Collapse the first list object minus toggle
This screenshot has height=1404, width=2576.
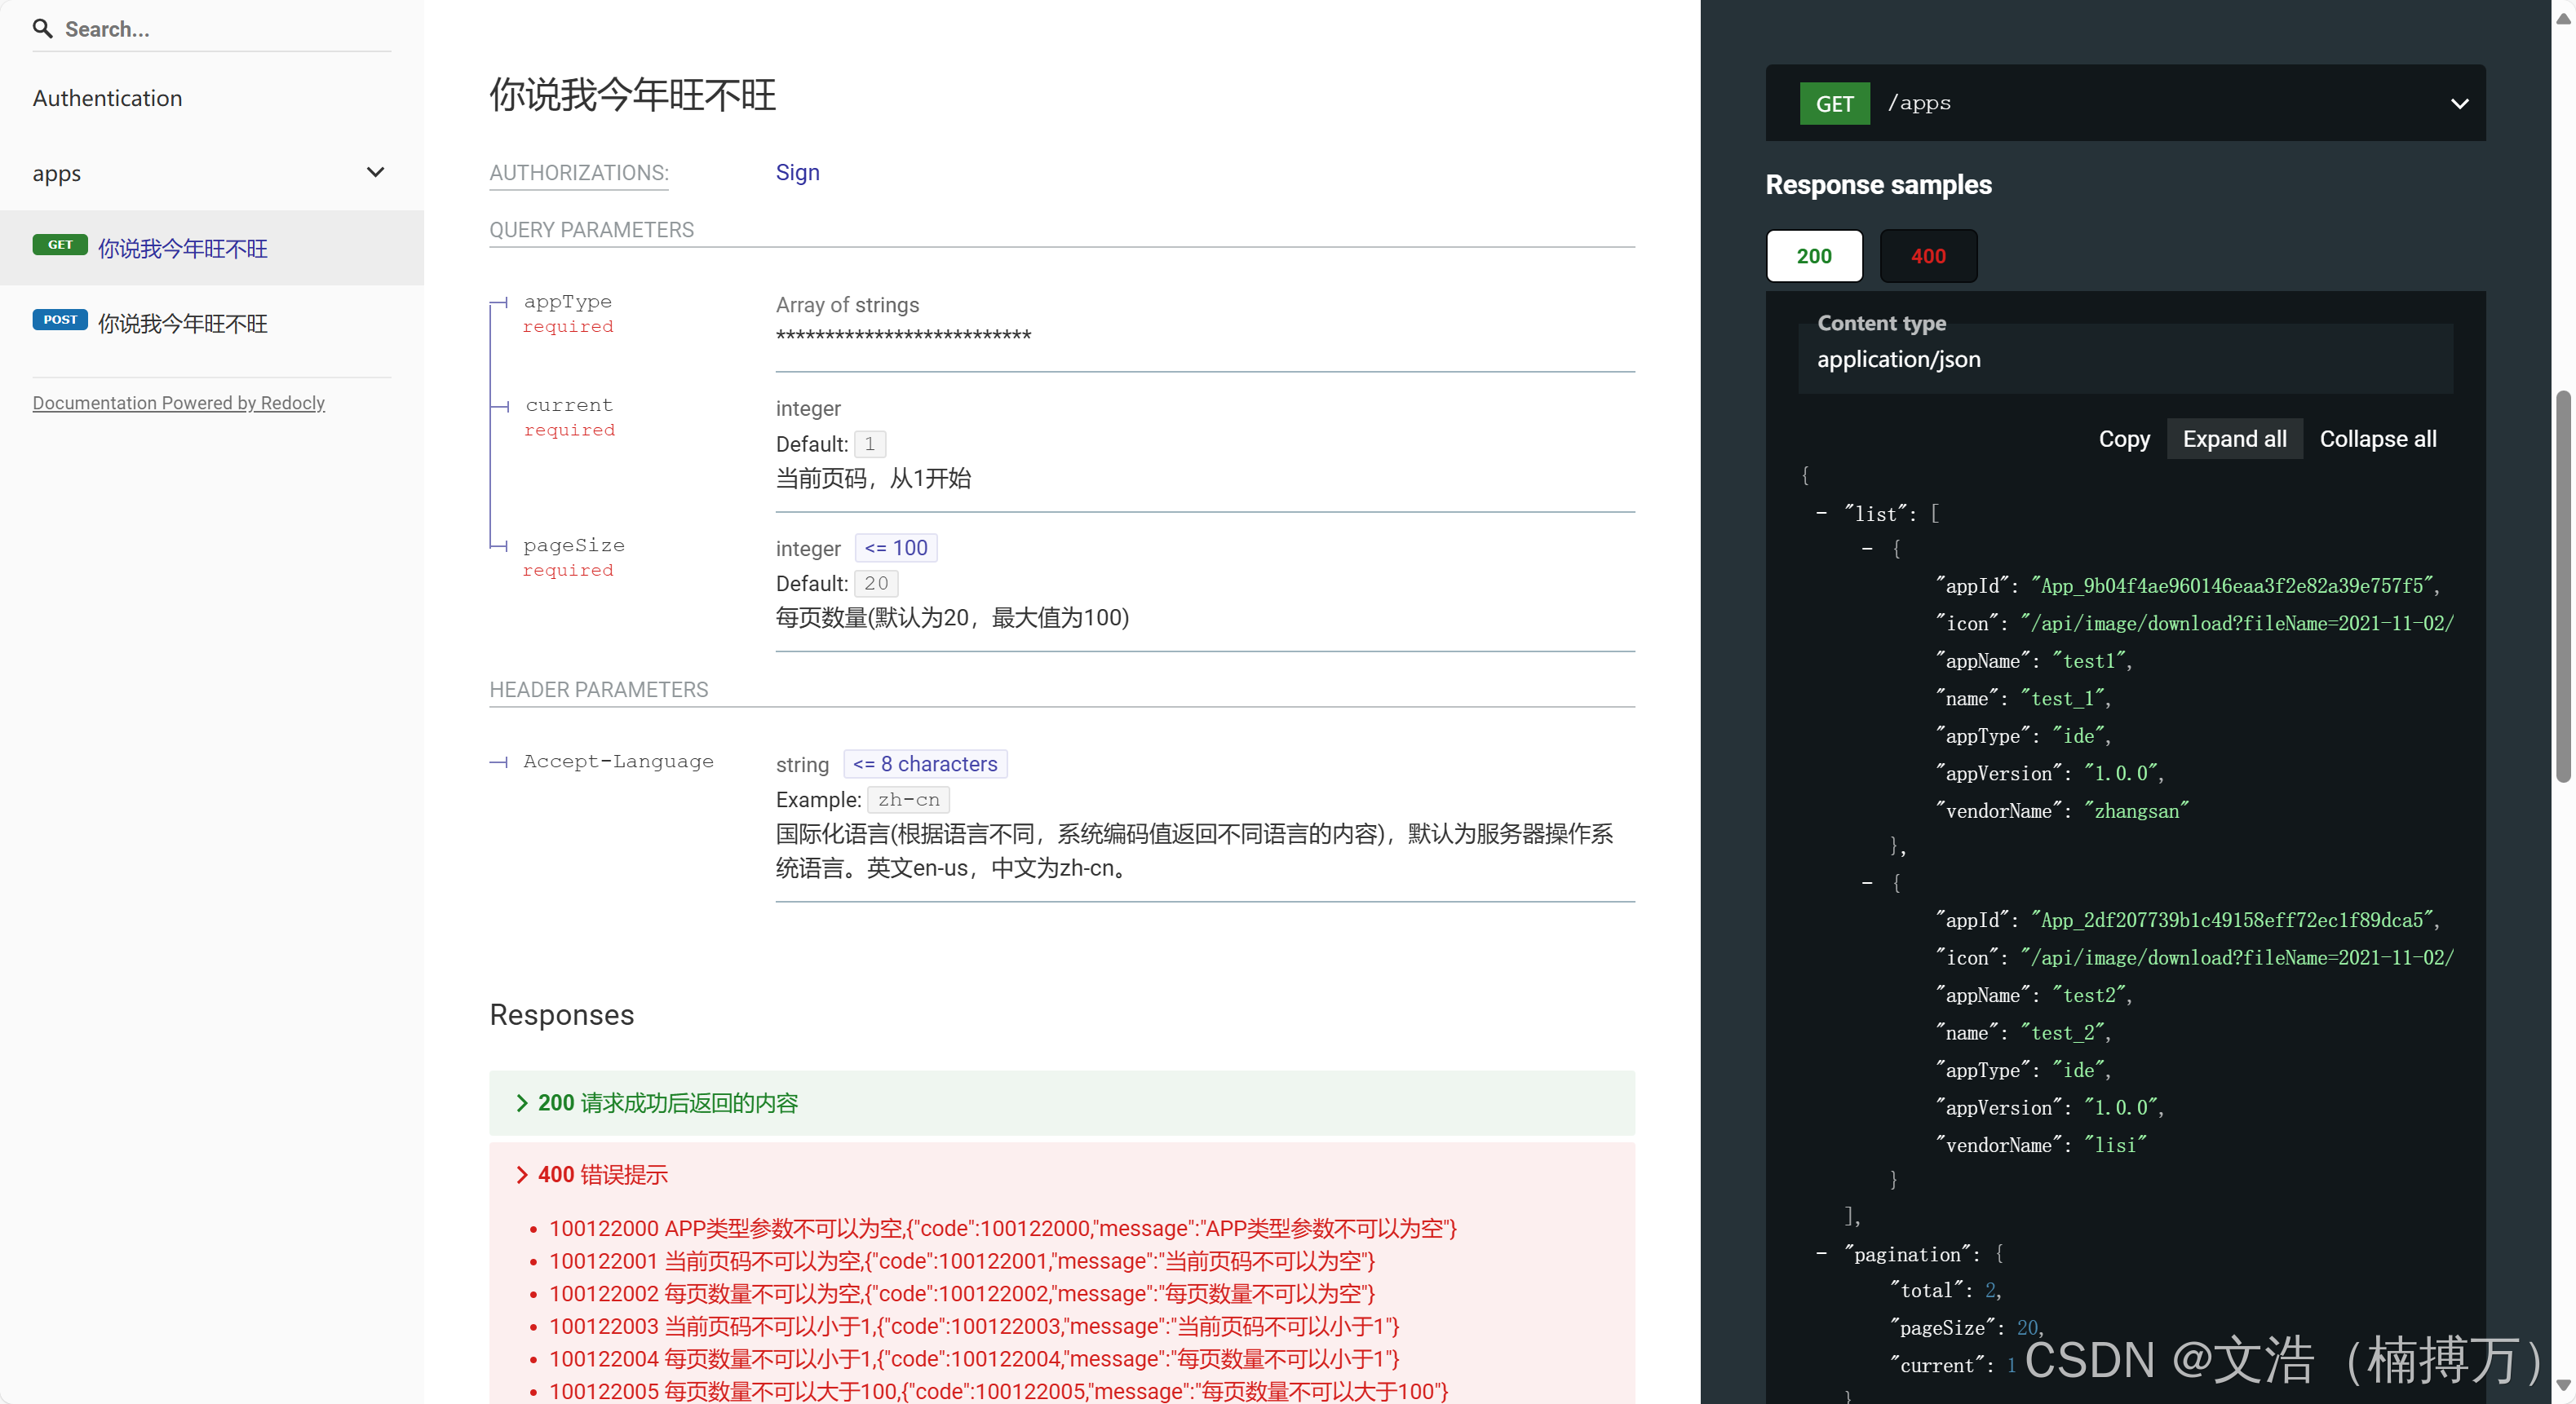(1867, 549)
